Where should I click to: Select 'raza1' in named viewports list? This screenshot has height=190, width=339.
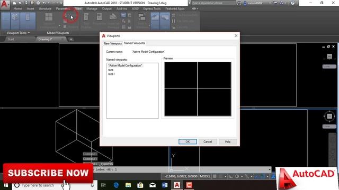111,74
